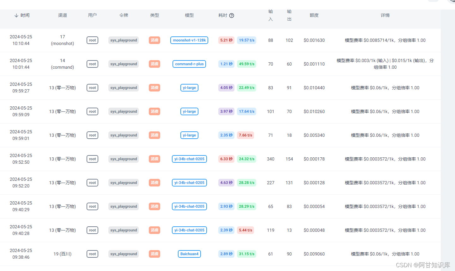Click detail text with $0.003/1k (输入)
Viewport: 455px width, 271px height.
tap(385, 64)
